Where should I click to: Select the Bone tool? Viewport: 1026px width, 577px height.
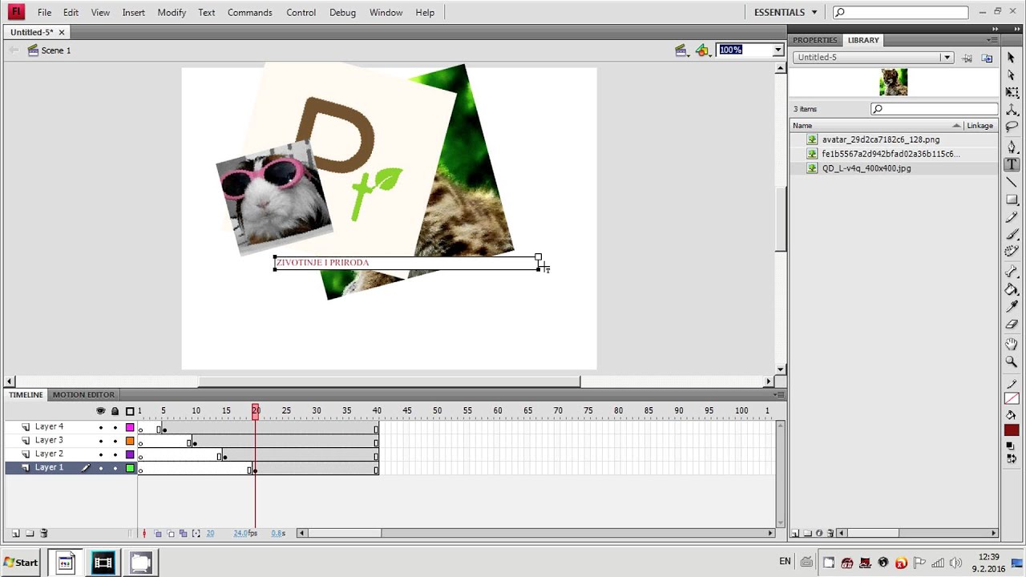pos(1012,272)
